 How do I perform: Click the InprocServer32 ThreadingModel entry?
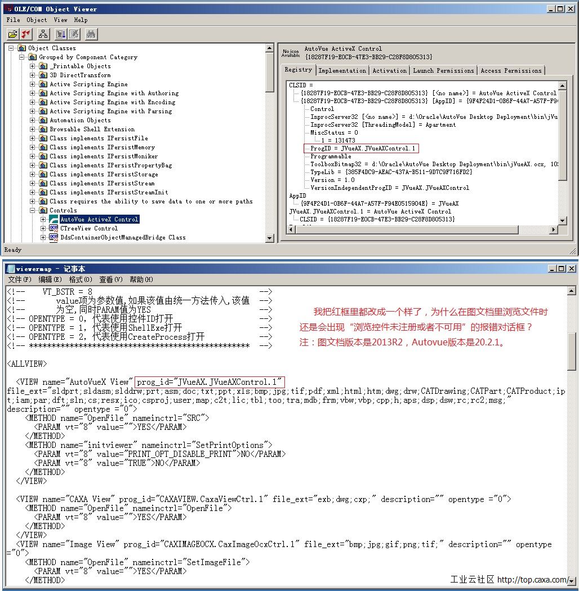click(383, 125)
